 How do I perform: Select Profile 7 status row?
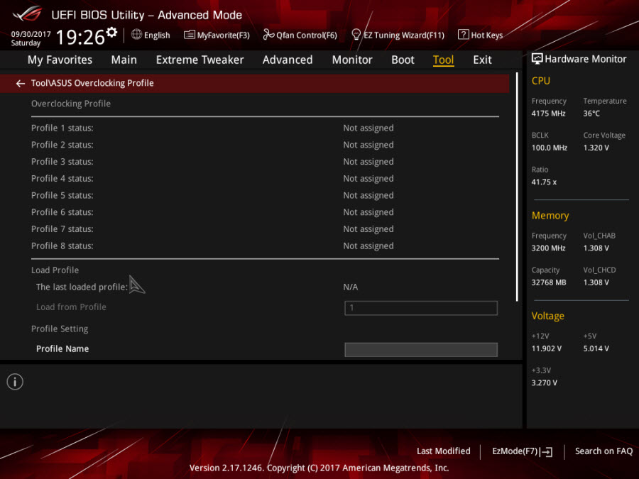pyautogui.click(x=265, y=229)
